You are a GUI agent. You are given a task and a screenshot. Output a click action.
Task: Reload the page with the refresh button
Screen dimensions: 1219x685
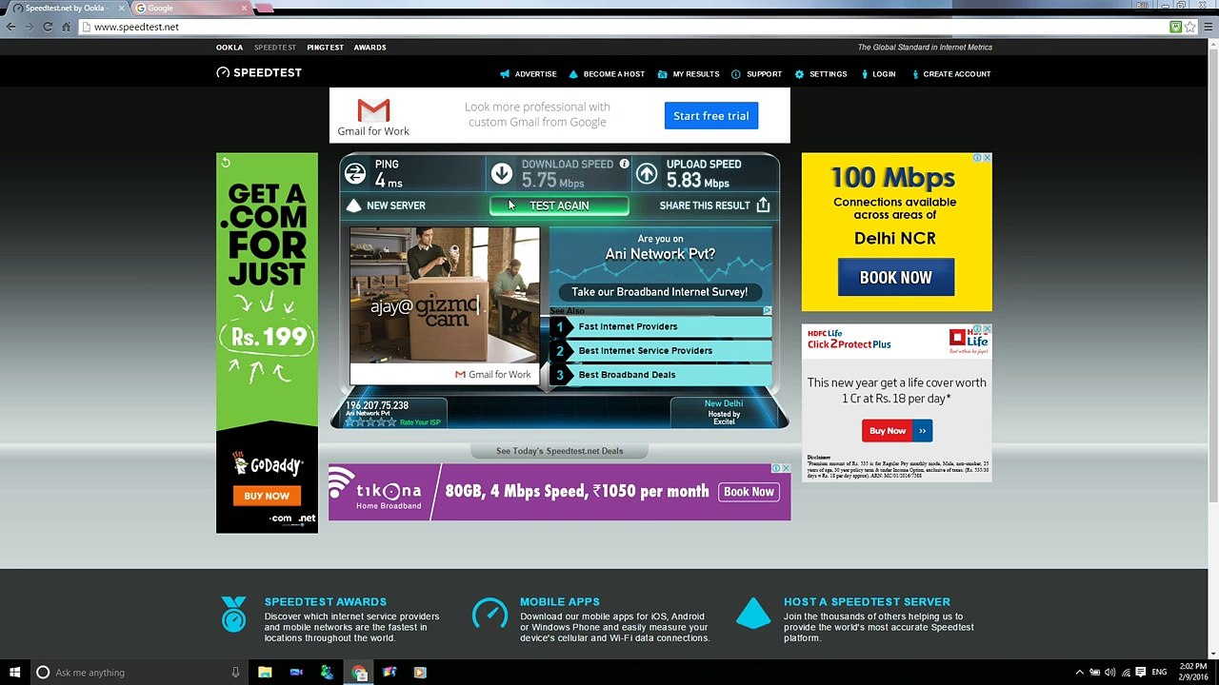coord(48,27)
